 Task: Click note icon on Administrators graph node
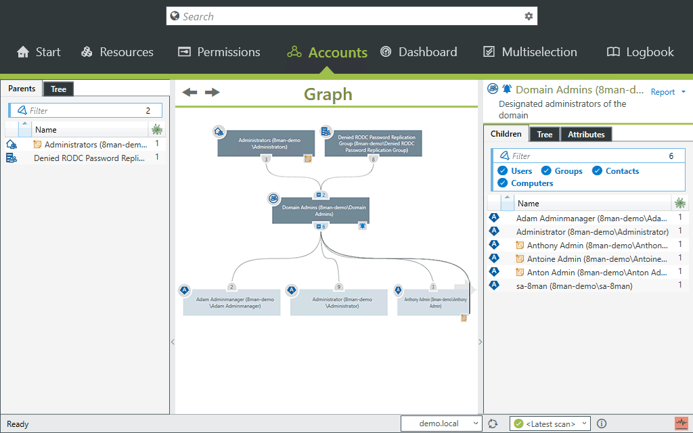[x=308, y=158]
